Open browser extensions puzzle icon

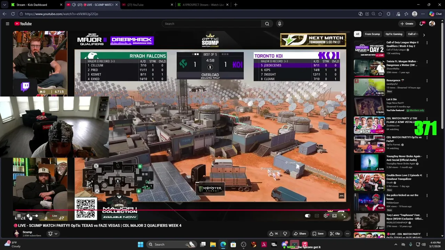[x=388, y=14]
